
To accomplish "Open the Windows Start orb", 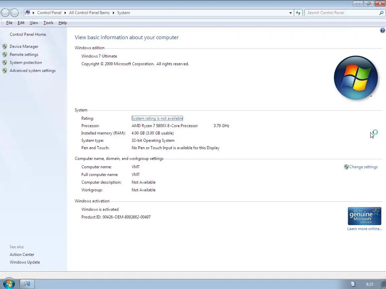I will 9,284.
